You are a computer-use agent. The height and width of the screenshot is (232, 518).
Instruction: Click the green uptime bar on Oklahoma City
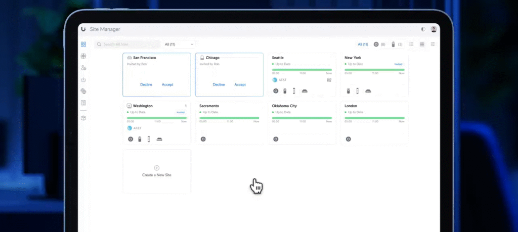click(x=302, y=118)
